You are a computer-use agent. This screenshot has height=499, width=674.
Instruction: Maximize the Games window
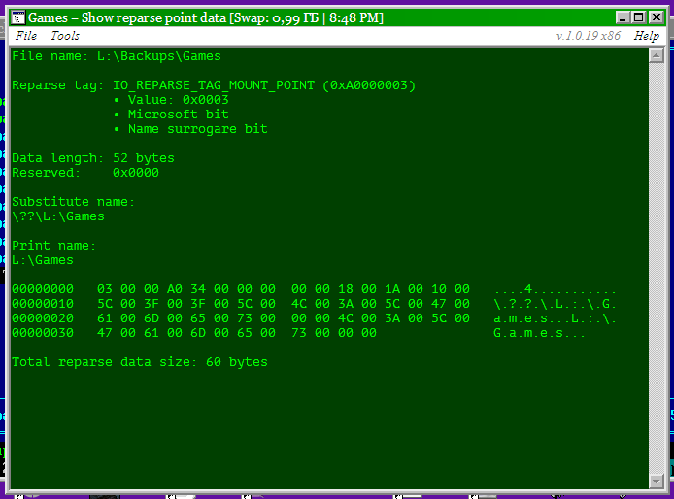639,17
